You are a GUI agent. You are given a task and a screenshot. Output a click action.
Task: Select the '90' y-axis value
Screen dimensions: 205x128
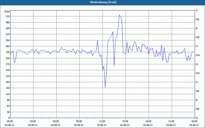coord(8,100)
